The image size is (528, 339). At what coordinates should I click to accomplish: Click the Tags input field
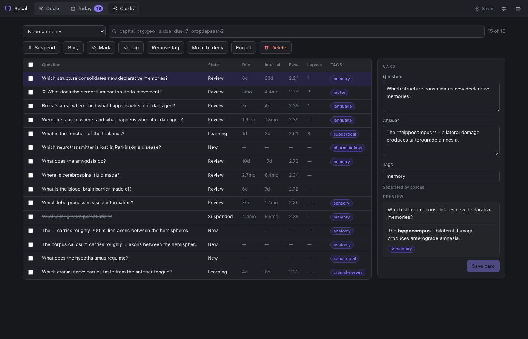(441, 176)
